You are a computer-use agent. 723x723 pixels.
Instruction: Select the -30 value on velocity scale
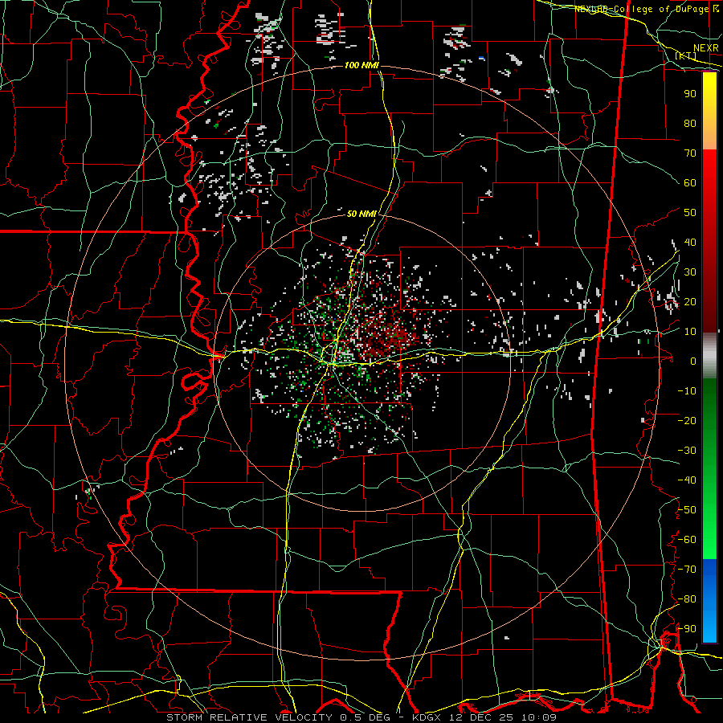pos(687,451)
